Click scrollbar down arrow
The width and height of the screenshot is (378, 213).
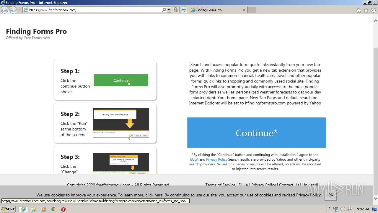(x=376, y=199)
